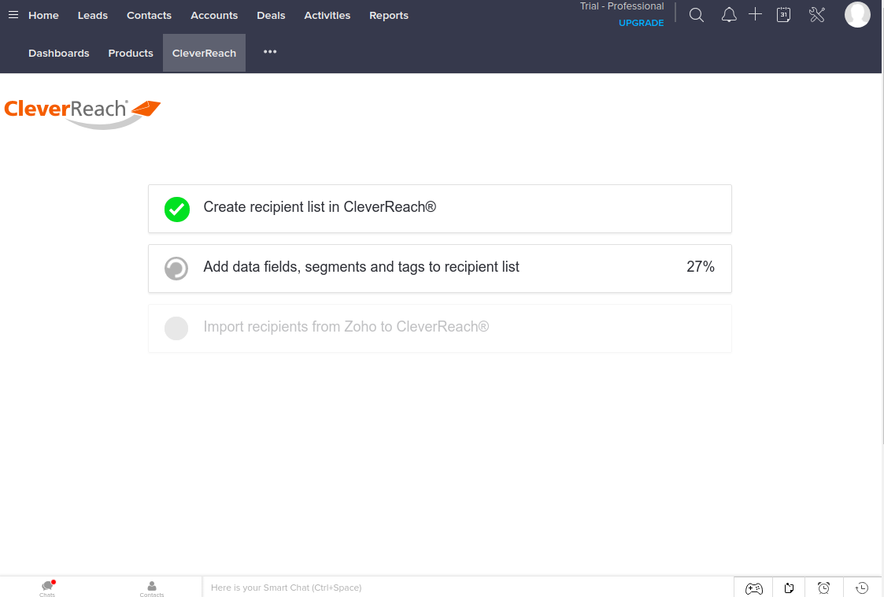This screenshot has width=884, height=597.
Task: Open the setup tools icon
Action: pos(817,15)
